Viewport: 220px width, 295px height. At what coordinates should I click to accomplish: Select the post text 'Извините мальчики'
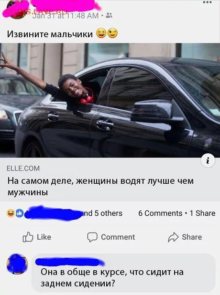tap(50, 34)
